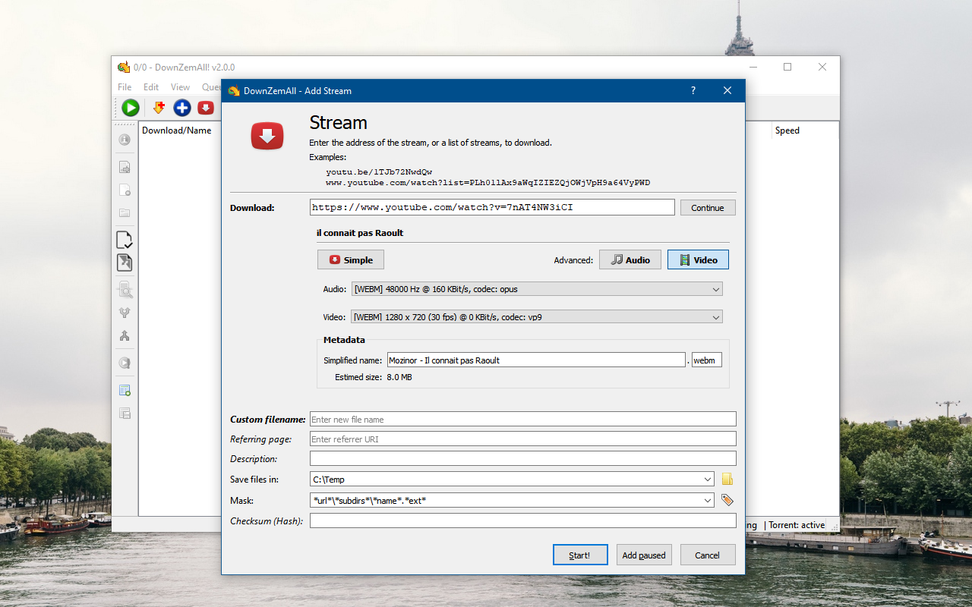972x607 pixels.
Task: Click the youtube.com playlist example URL text
Action: 488,183
